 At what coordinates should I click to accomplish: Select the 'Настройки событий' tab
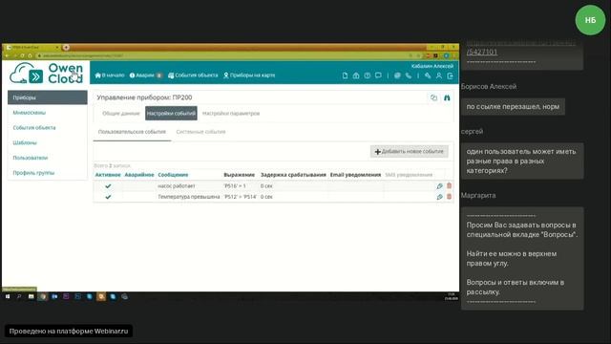coord(171,114)
